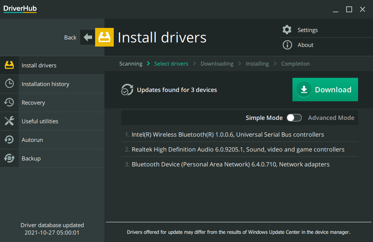373x242 pixels.
Task: Toggle between Simple and Advanced Mode
Action: pyautogui.click(x=294, y=118)
